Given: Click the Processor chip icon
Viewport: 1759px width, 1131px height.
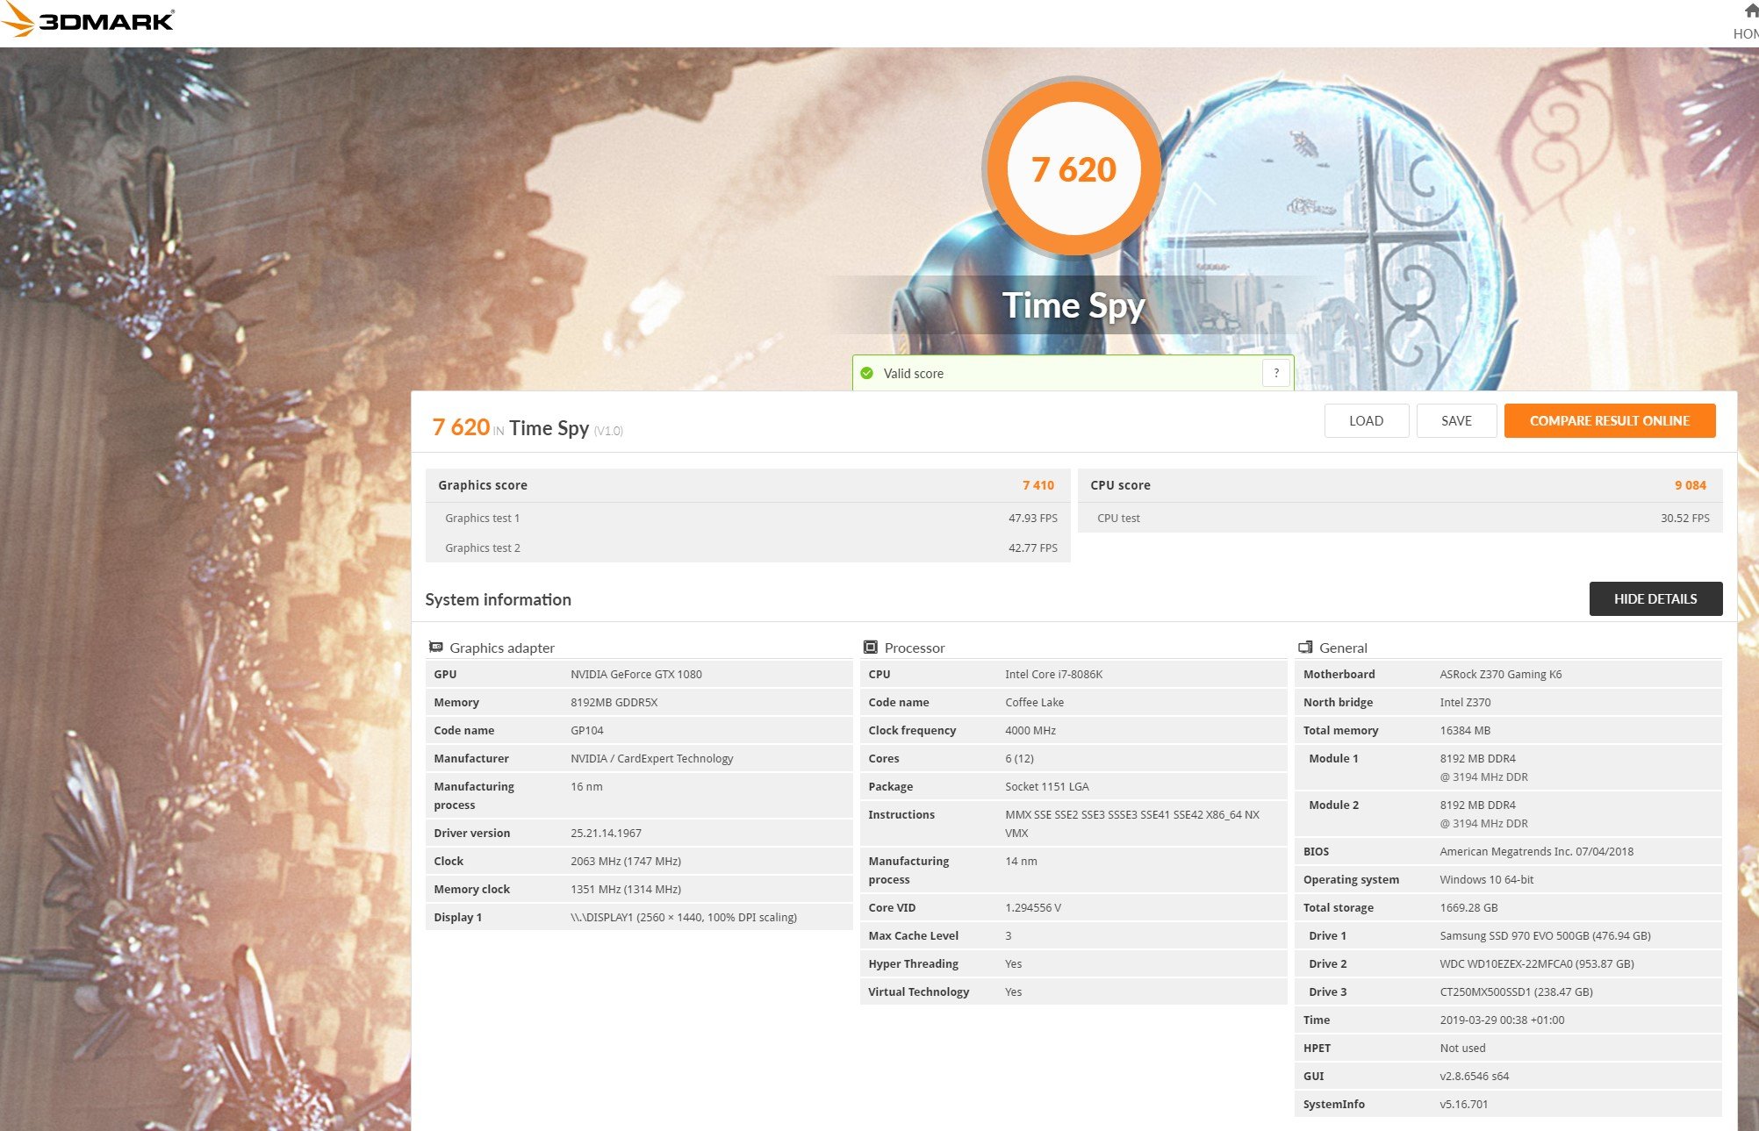Looking at the screenshot, I should pos(871,648).
